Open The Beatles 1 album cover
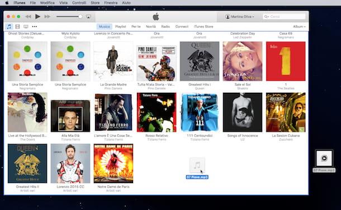 286,61
